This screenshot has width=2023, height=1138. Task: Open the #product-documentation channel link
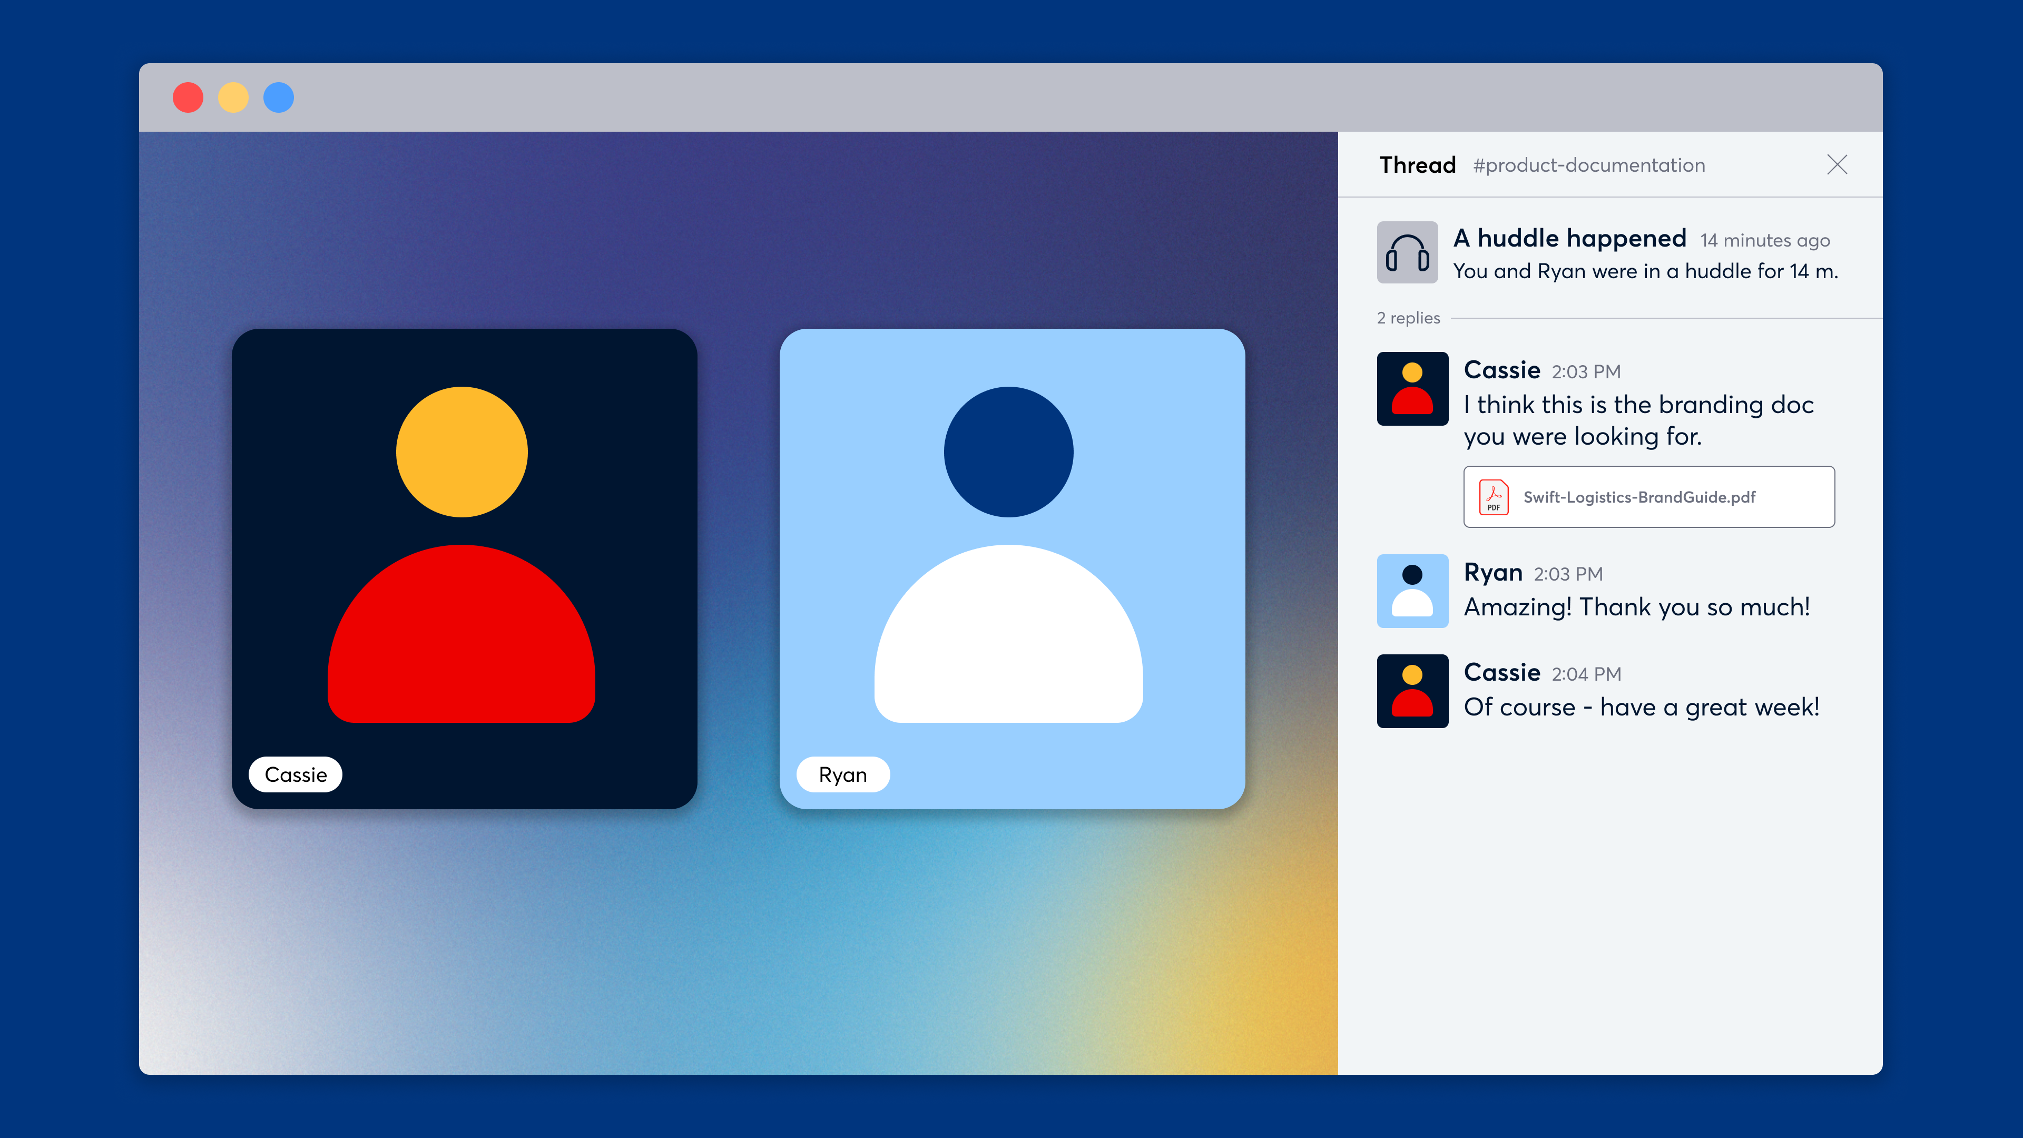click(1589, 166)
